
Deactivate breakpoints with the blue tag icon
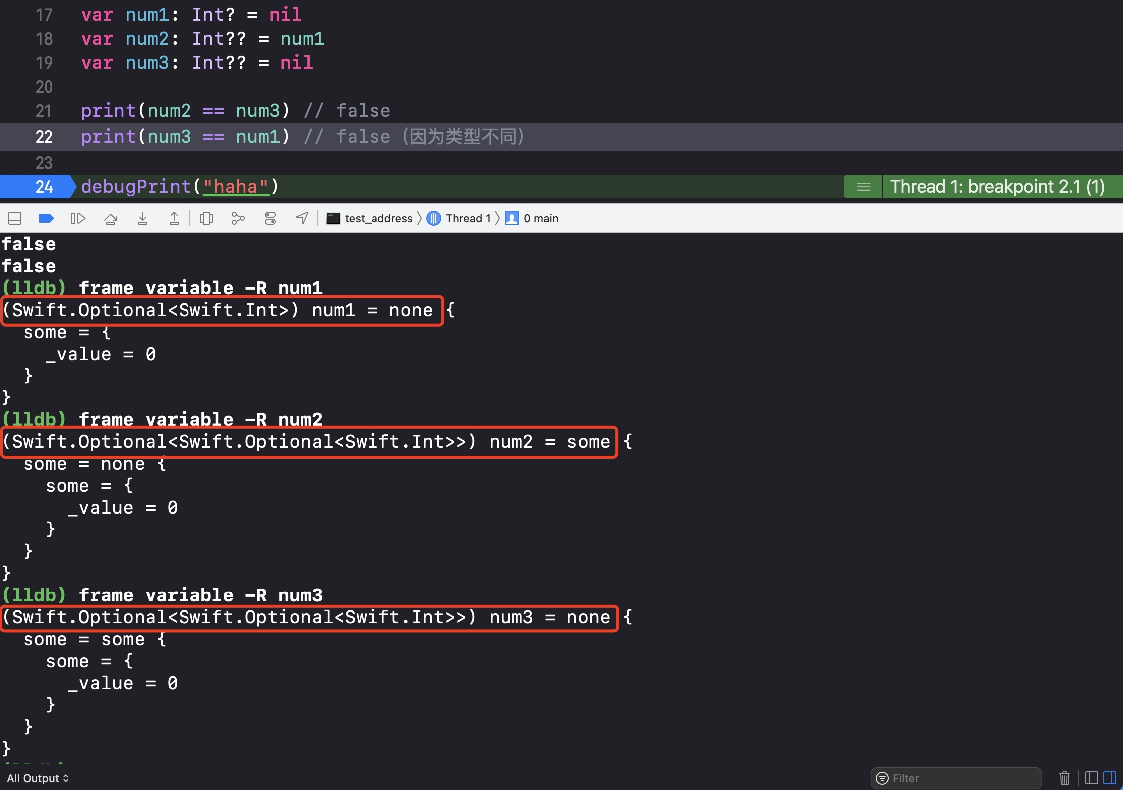[x=46, y=218]
